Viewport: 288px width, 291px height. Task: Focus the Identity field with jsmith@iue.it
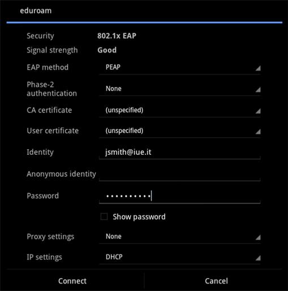180,152
